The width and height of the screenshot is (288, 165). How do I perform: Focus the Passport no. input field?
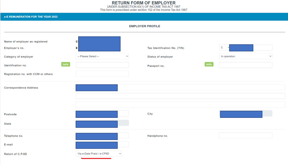tap(246, 65)
